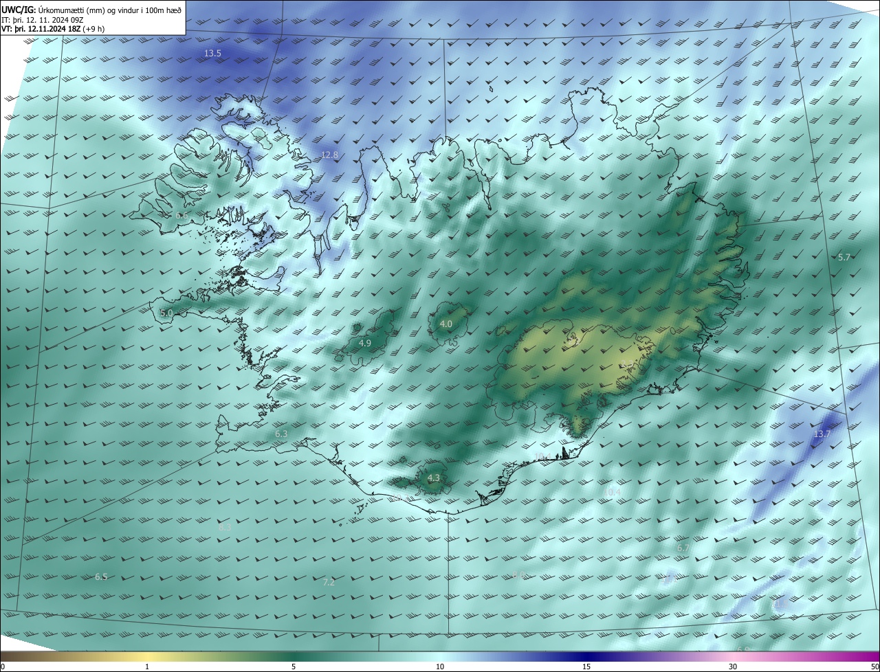Click the 6.5 value label
Screen dimensions: 880x672
101,576
